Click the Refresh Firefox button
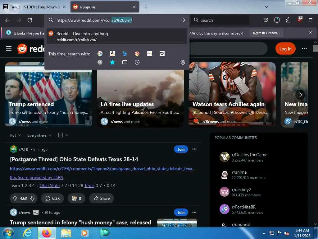This screenshot has width=318, height=239. 266,33
